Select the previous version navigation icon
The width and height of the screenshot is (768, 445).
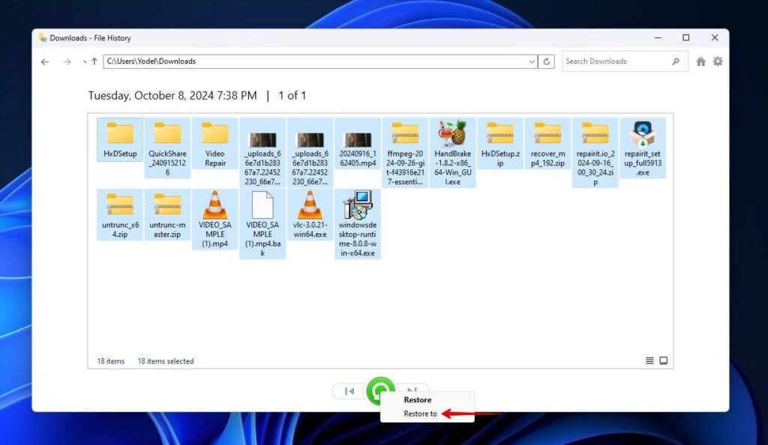(348, 390)
